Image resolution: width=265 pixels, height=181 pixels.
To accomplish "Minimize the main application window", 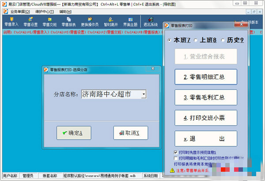I will (x=237, y=3).
